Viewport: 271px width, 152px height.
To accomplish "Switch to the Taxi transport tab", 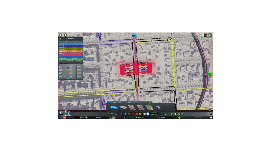I will point(149,102).
